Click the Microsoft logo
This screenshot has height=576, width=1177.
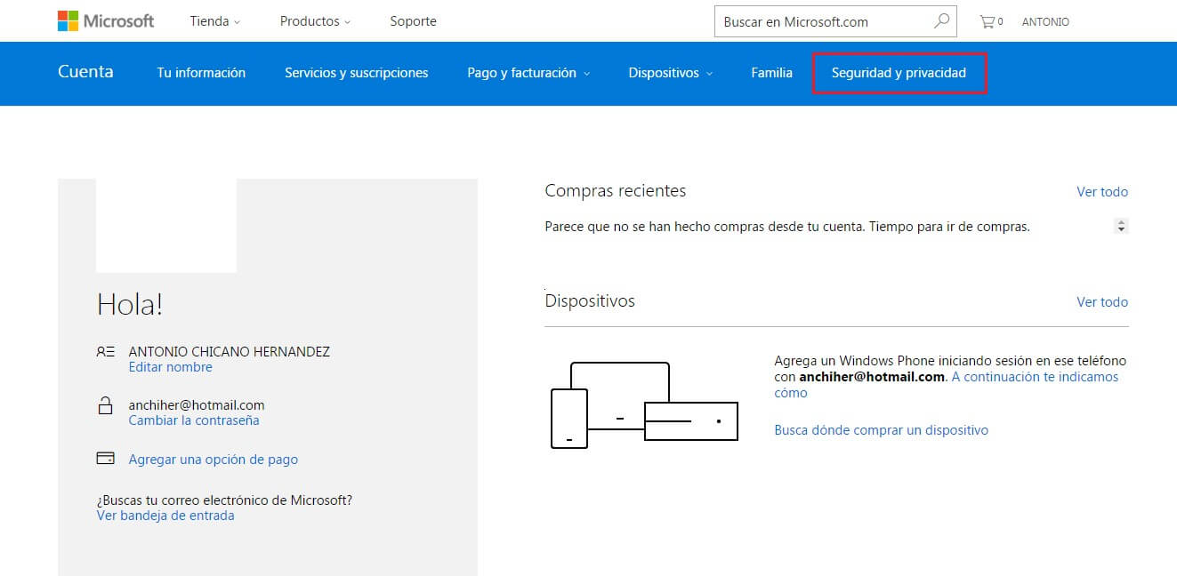click(x=106, y=21)
